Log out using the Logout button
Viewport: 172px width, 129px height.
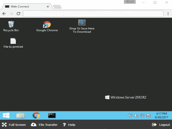coord(161,125)
